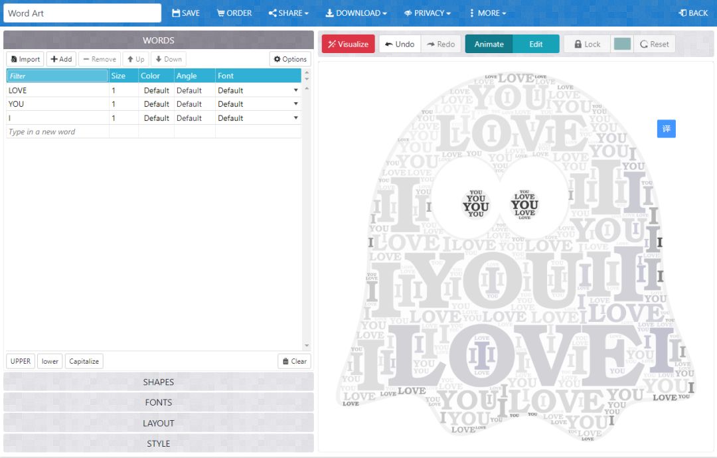Screen dimensions: 717x458
Task: Add a new word row
Action: click(61, 59)
